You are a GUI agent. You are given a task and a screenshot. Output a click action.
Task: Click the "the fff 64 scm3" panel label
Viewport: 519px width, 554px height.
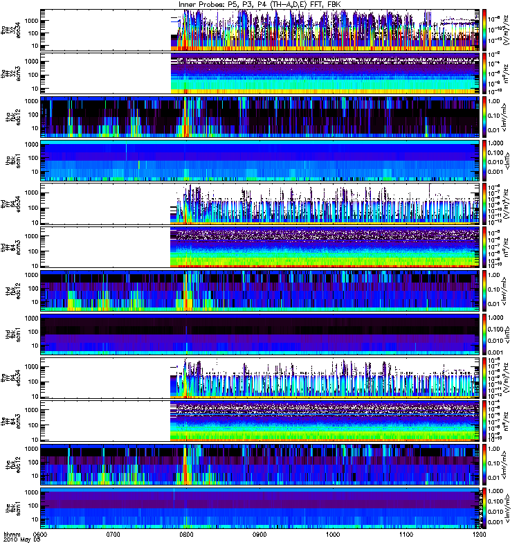coord(11,421)
